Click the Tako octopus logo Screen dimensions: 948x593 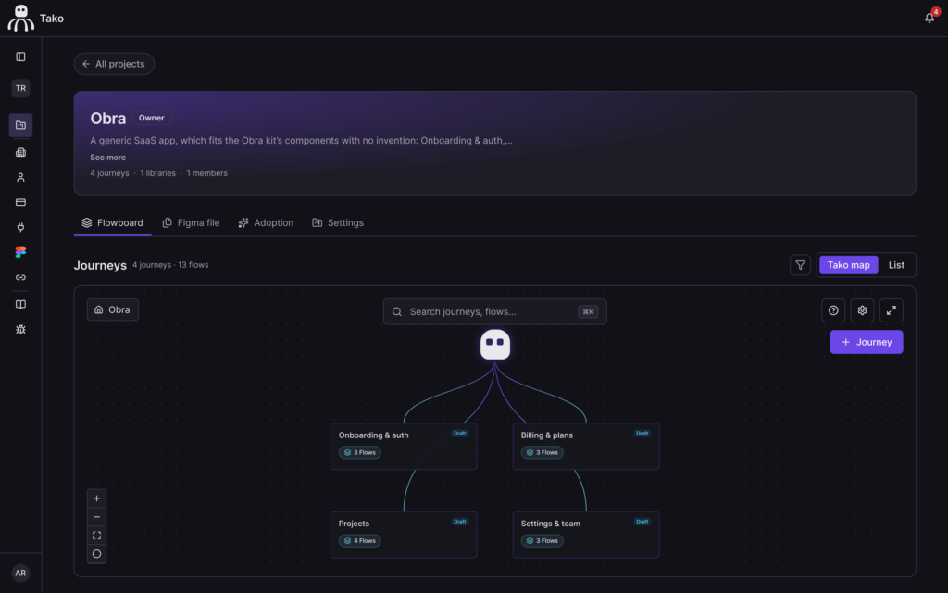point(20,18)
